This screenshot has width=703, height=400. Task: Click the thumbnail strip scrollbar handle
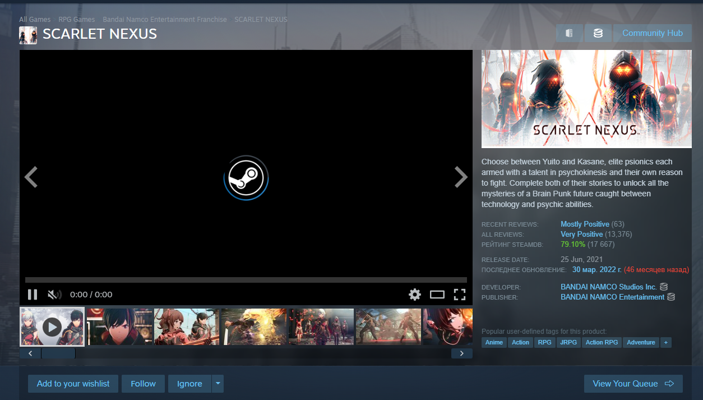(58, 353)
